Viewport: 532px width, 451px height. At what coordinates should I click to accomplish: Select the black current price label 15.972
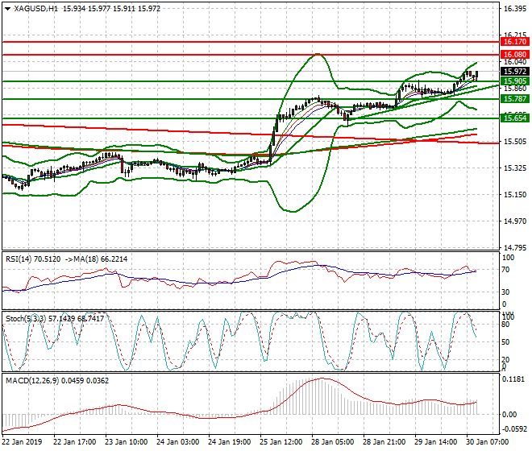tap(515, 72)
